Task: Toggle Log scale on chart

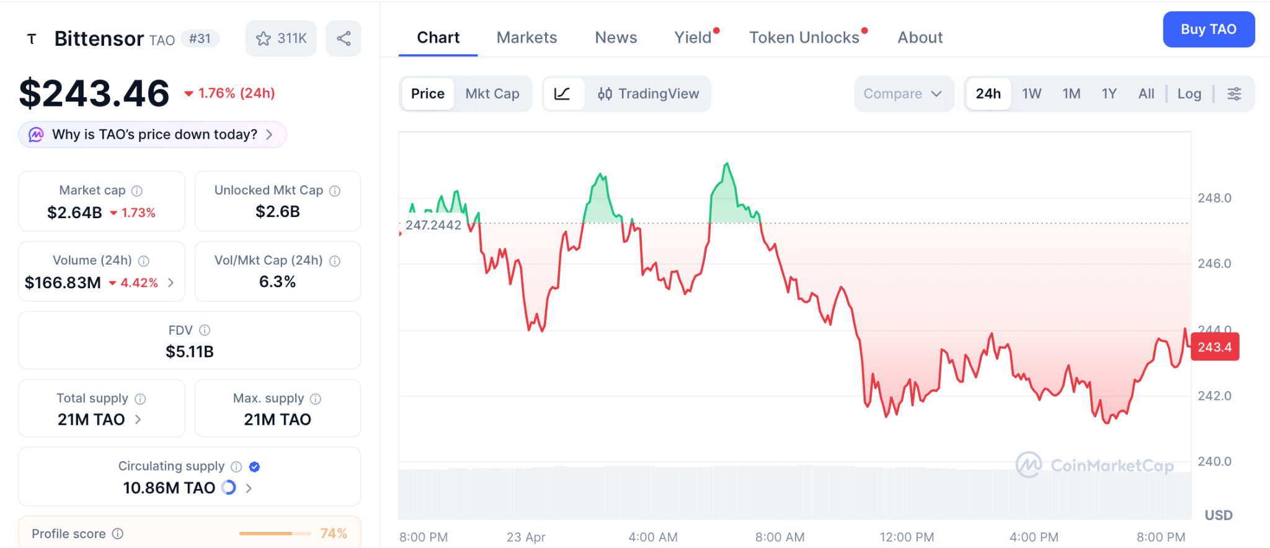Action: click(x=1189, y=94)
